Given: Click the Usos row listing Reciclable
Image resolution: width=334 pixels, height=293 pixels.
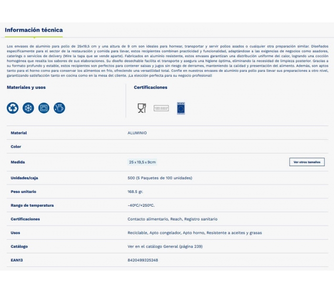Looking at the screenshot, I should [x=195, y=233].
